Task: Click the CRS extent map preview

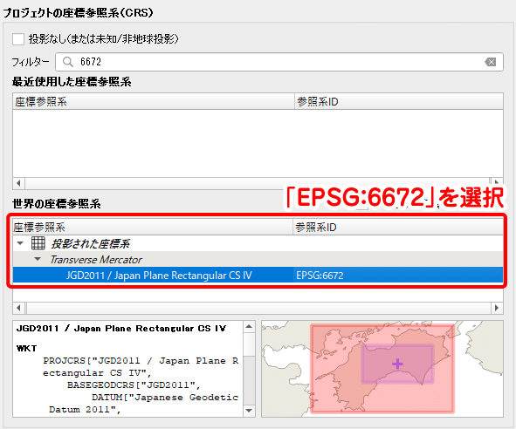Action: (382, 369)
